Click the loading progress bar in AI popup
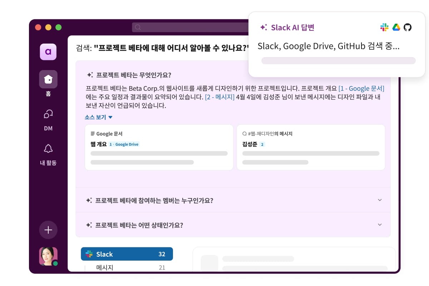The image size is (429, 286). click(x=338, y=60)
